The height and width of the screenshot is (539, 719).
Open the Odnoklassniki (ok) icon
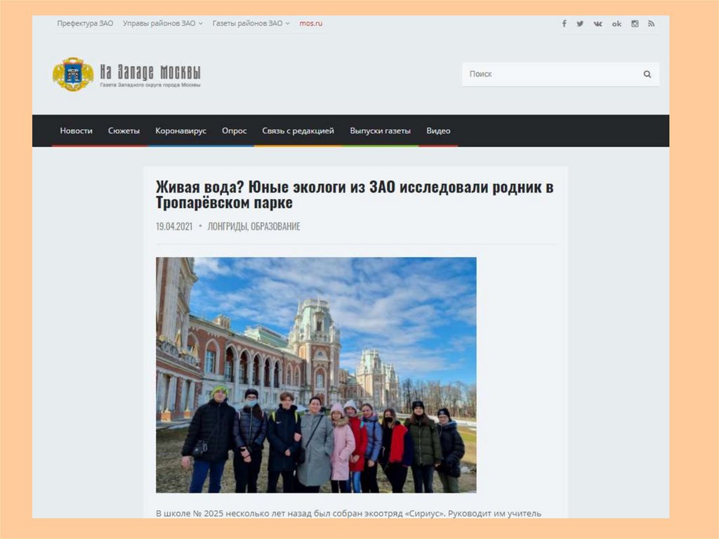point(616,23)
